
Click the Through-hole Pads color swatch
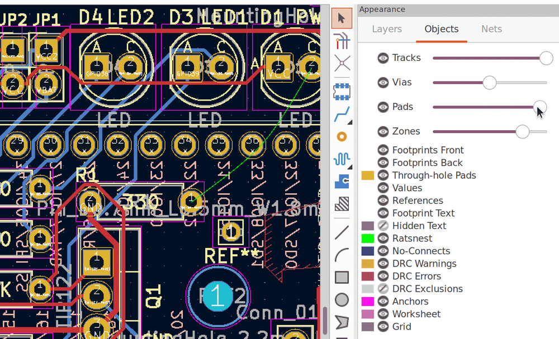[x=368, y=175]
